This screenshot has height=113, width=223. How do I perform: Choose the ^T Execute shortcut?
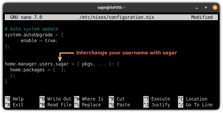157,99
